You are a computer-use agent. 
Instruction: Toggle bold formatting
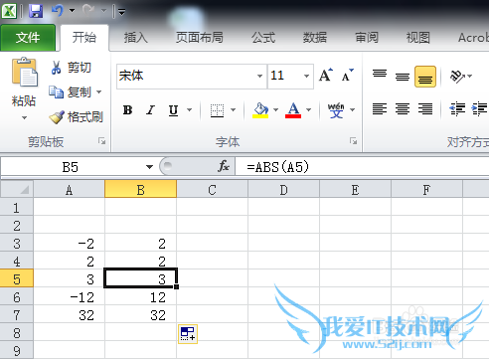tap(128, 110)
